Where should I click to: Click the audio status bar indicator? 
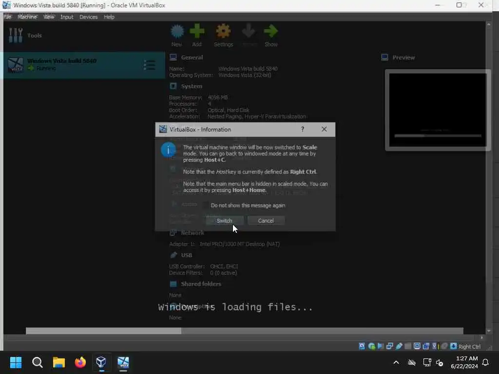tap(380, 346)
